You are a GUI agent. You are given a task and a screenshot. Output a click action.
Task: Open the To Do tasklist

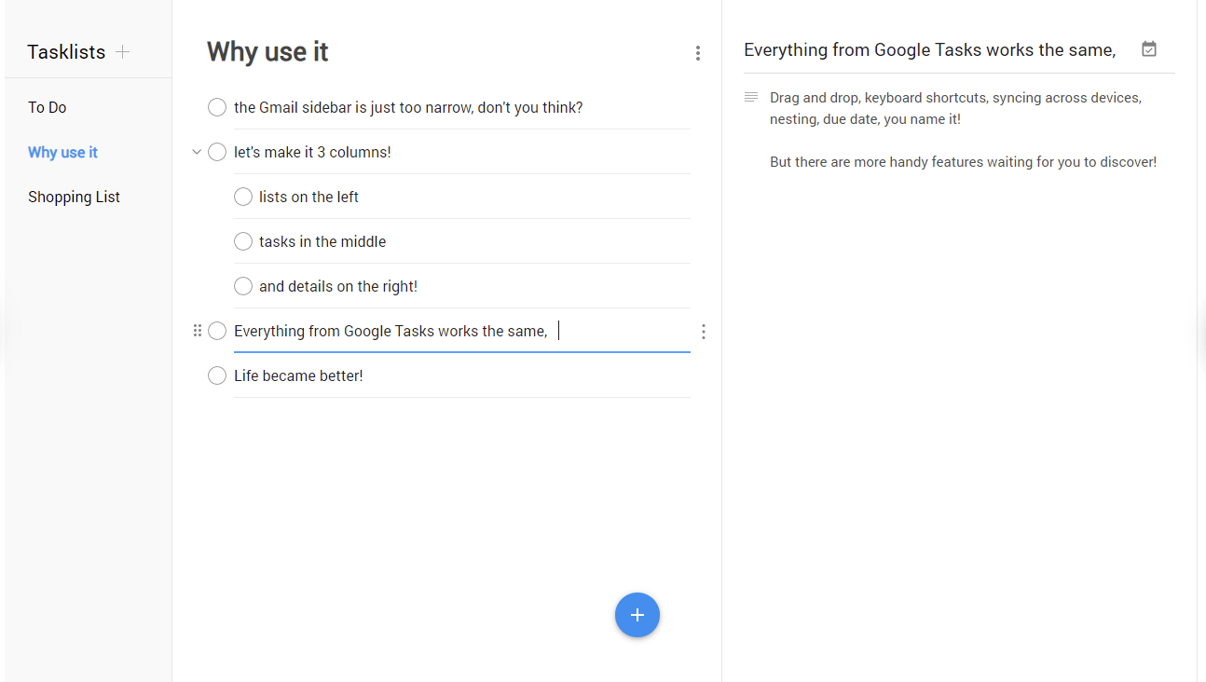point(48,107)
